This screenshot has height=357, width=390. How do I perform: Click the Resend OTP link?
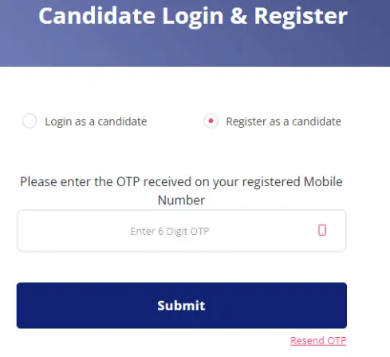[x=318, y=341]
